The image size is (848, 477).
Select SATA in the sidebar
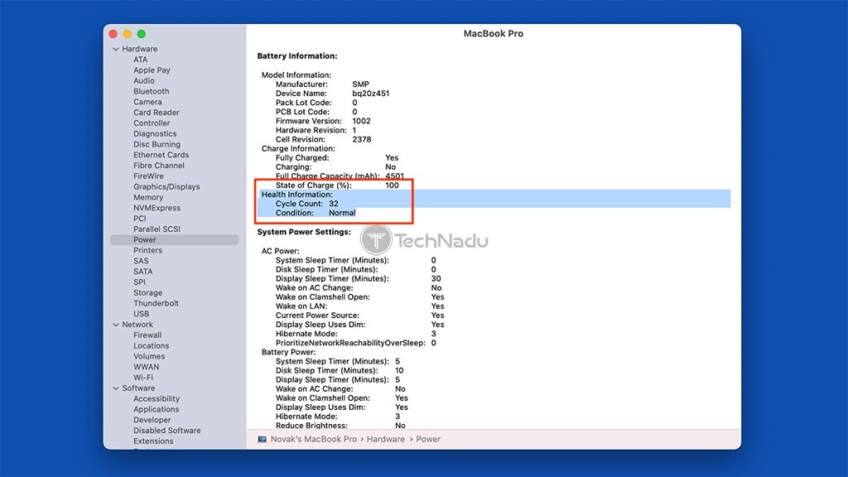pos(143,272)
